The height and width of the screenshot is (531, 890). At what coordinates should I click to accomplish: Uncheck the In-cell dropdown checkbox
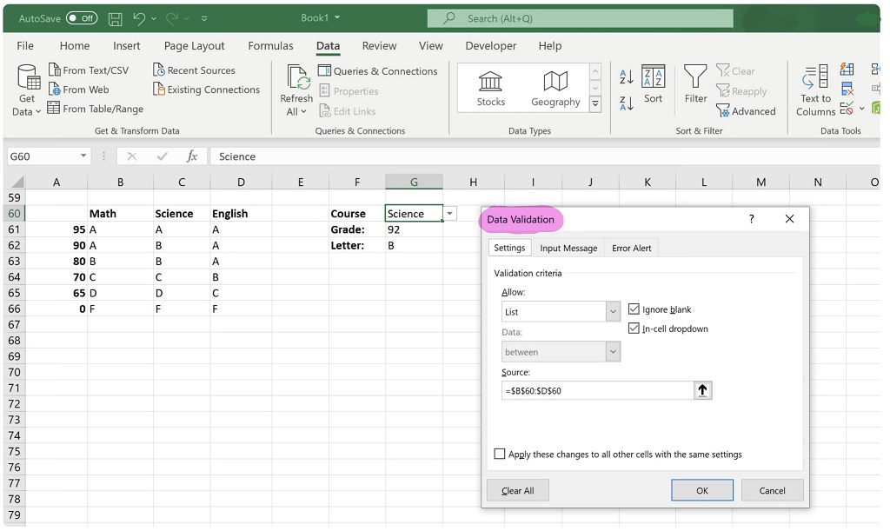point(634,329)
